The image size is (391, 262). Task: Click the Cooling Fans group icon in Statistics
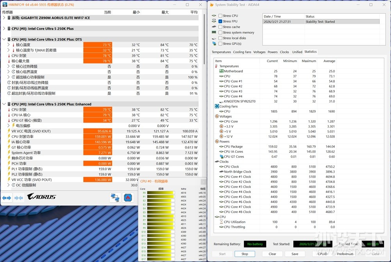pyautogui.click(x=217, y=106)
